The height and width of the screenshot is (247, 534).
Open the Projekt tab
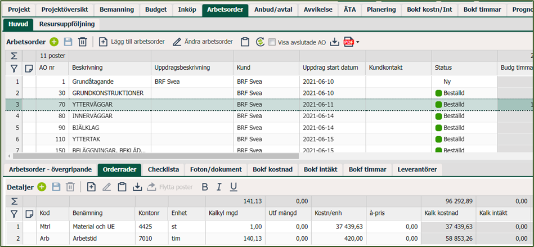click(19, 10)
